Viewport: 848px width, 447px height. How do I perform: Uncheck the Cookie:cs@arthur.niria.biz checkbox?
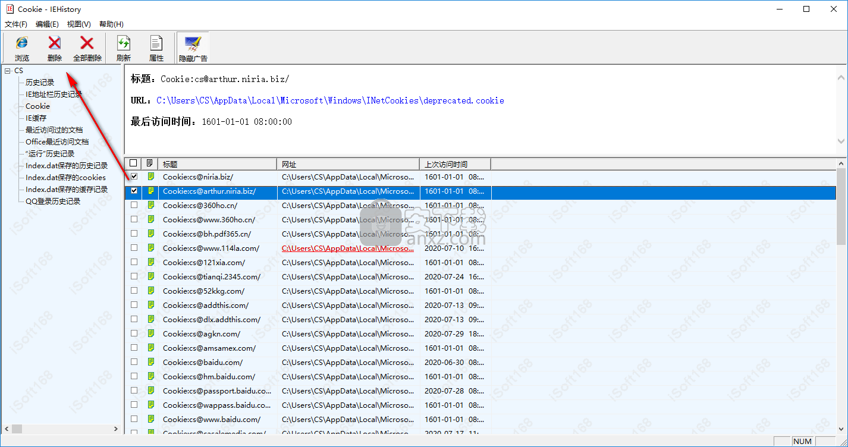point(134,191)
